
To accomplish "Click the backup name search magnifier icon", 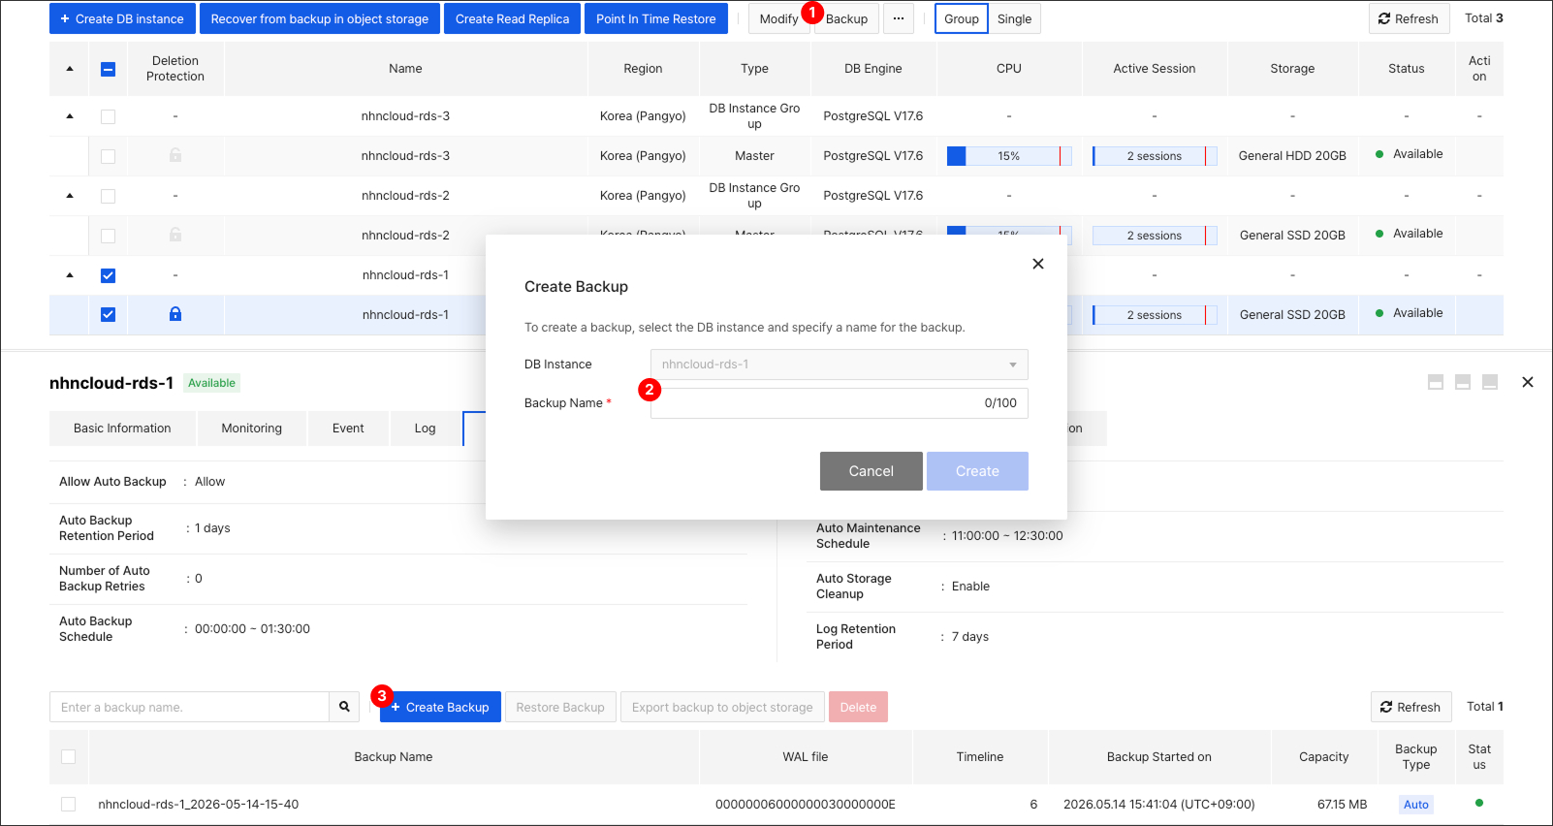I will (344, 707).
